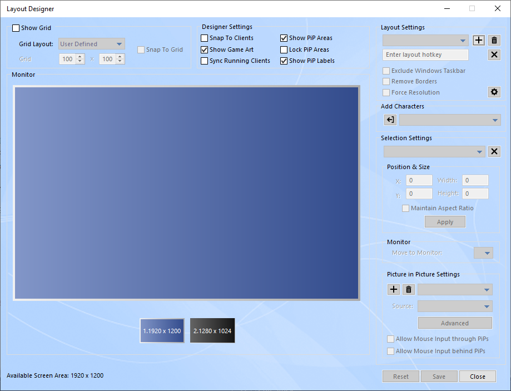Screen dimensions: 511x391
Task: Enable Lock PiP Areas checkbox
Action: (284, 50)
